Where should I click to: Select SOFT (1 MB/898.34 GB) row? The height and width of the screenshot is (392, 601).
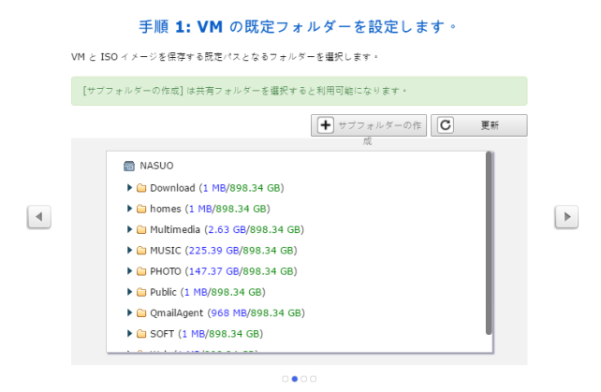pyautogui.click(x=206, y=334)
